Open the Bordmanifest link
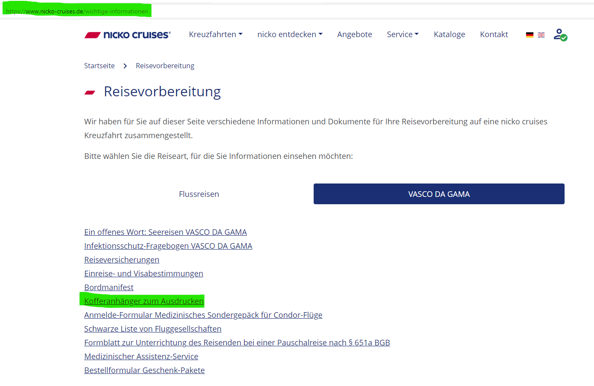 109,288
